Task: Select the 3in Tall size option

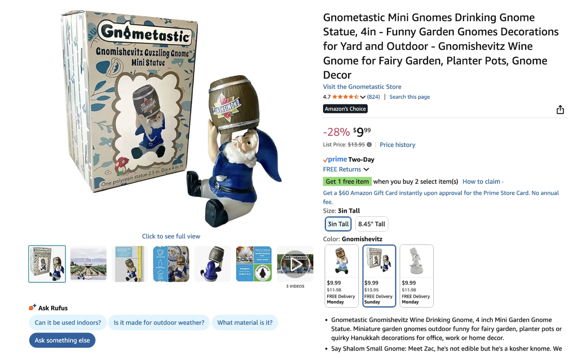Action: point(338,224)
